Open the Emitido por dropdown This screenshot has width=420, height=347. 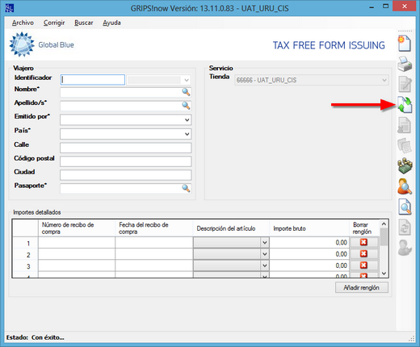(x=187, y=120)
